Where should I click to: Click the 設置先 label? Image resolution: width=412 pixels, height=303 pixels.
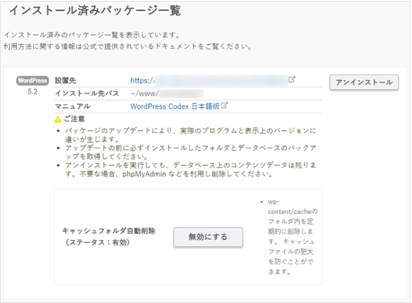point(65,80)
